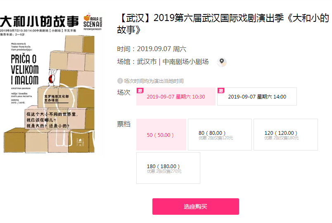Click the discount badge on the 10:30 session
Screen dimensions: 332x223
(140, 91)
